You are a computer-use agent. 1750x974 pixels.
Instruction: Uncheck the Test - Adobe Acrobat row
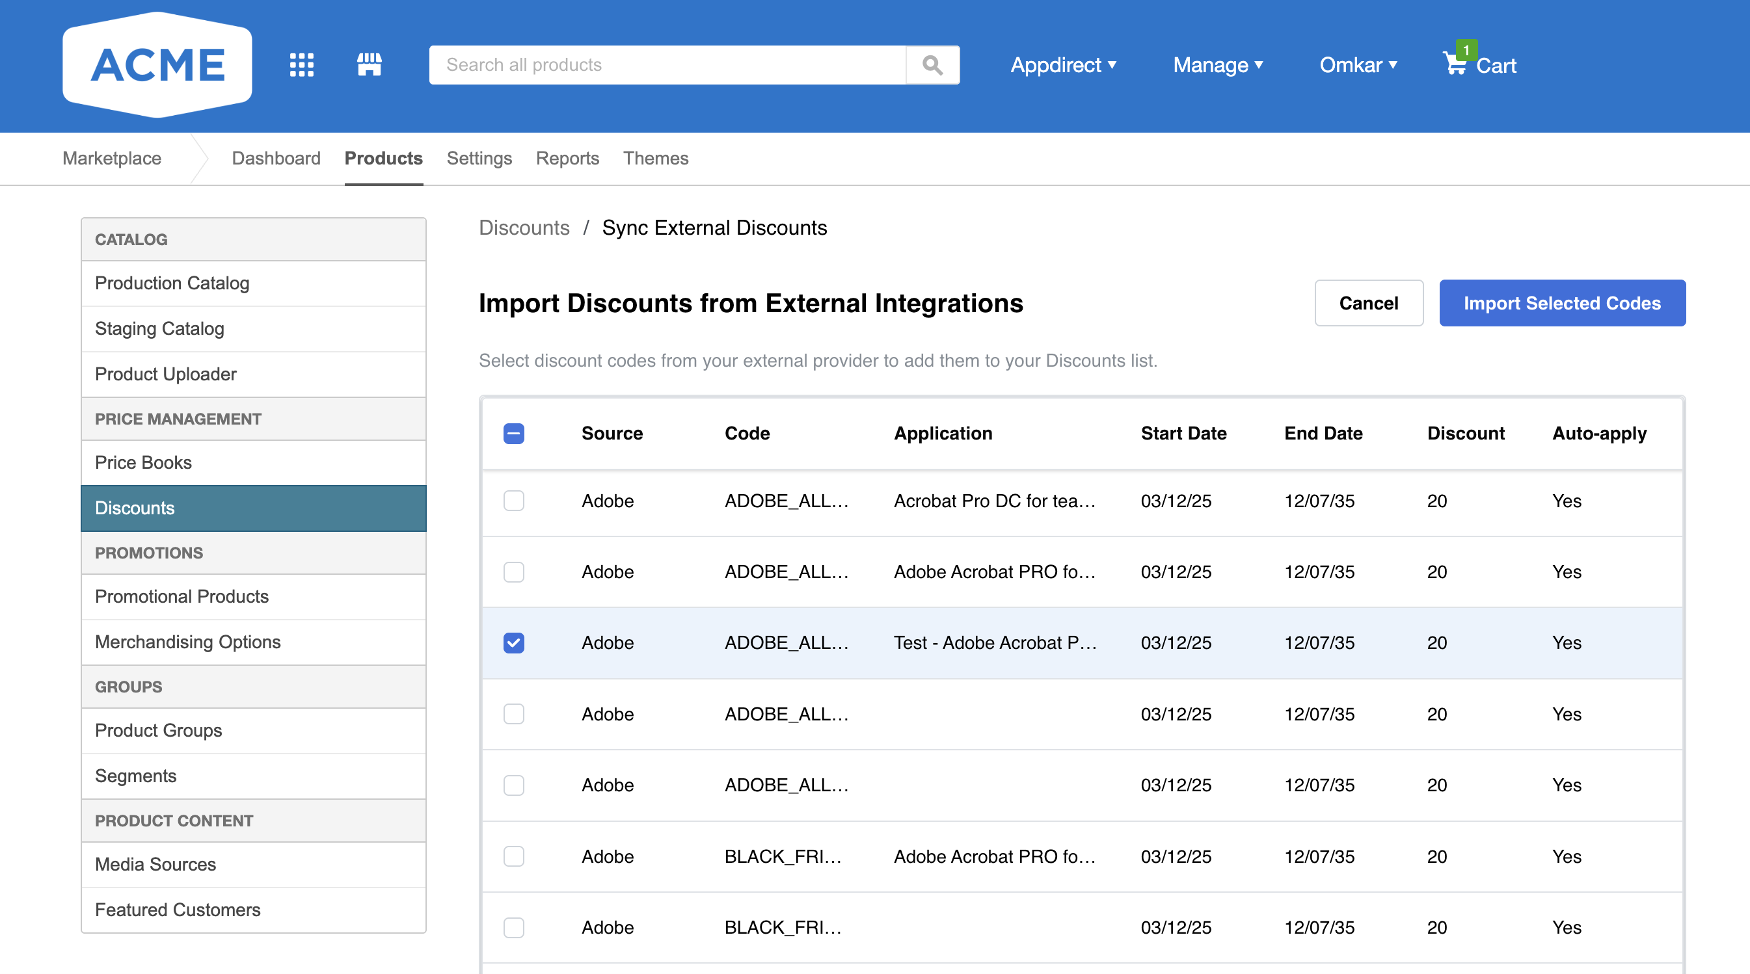click(513, 643)
